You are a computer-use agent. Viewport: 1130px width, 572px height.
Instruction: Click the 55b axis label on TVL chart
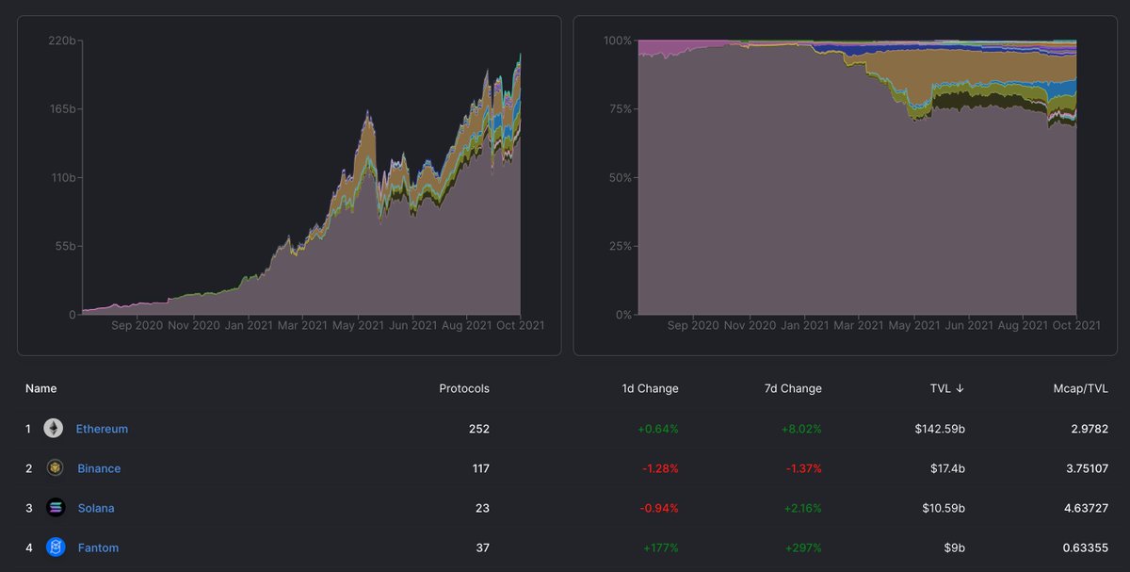pos(65,246)
